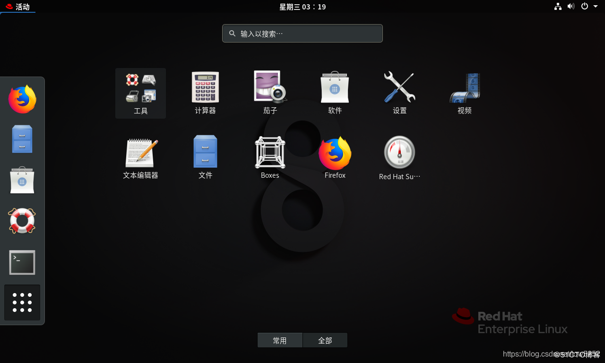Screen dimensions: 605x363
Task: Launch the 计算器 (Calculator) app
Action: click(205, 93)
